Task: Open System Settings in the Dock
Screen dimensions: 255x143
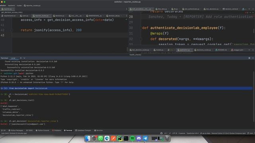Action: 94,138
